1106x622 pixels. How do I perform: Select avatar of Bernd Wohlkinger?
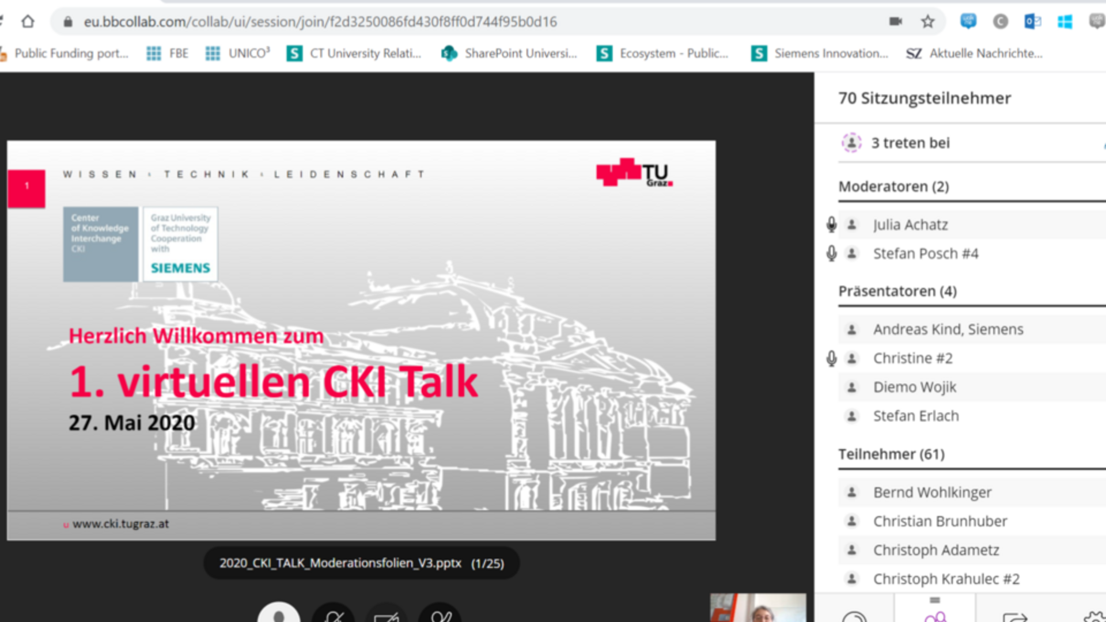852,492
